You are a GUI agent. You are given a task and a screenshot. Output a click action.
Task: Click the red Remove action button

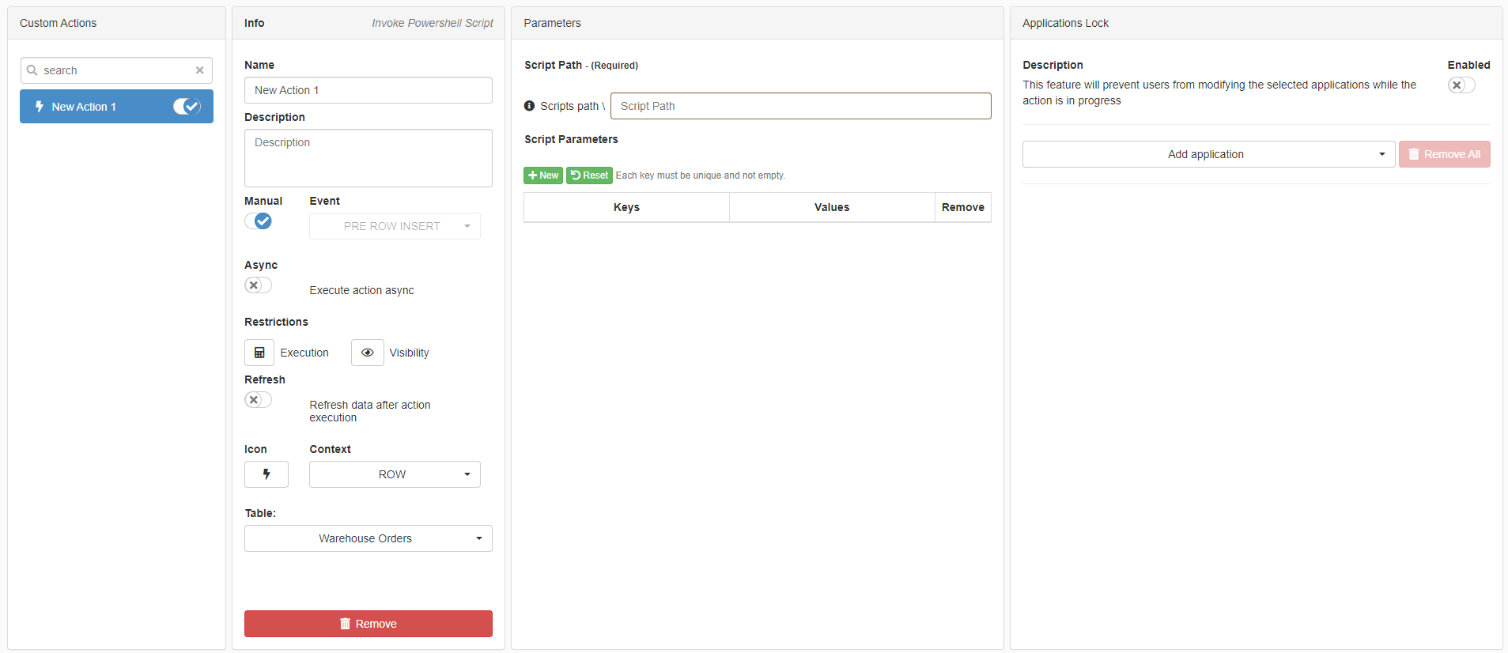(x=368, y=624)
